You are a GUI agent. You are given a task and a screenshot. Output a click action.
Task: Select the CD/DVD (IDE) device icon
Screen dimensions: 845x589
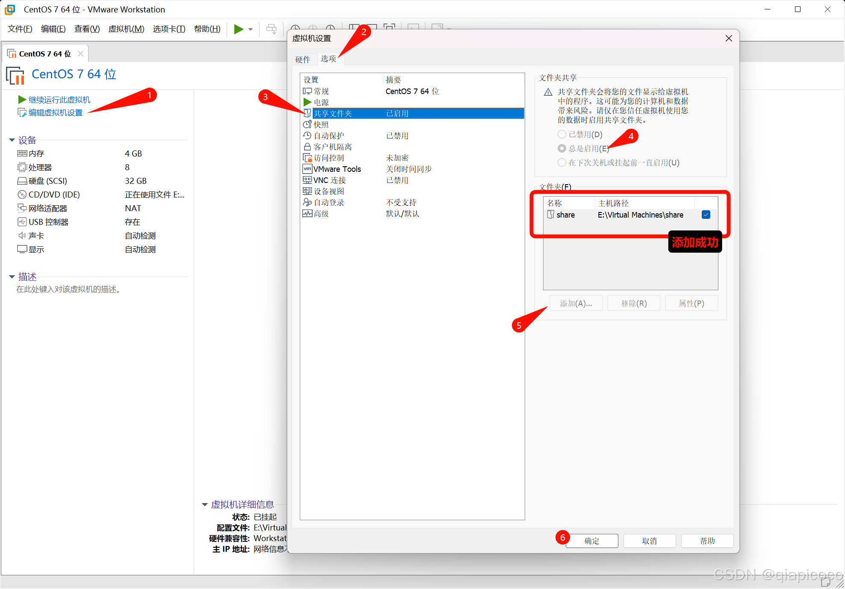[x=22, y=194]
